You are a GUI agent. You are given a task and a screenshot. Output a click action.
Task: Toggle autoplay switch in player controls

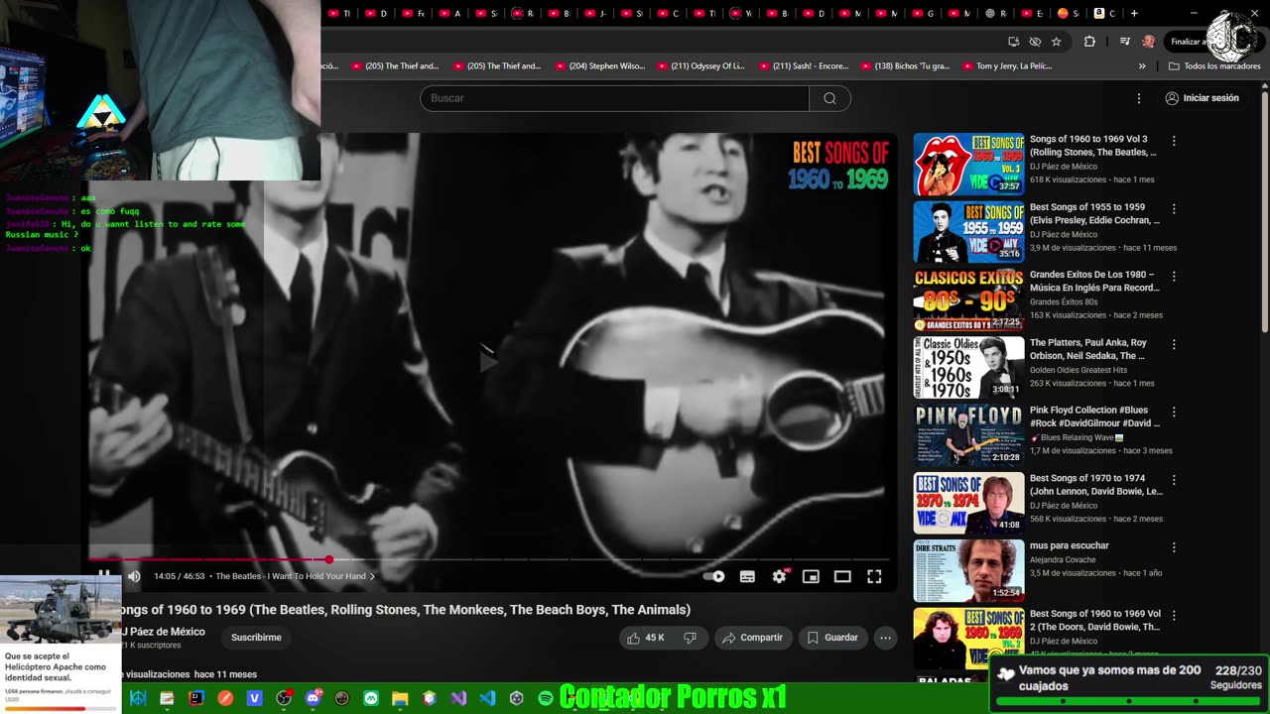(714, 576)
